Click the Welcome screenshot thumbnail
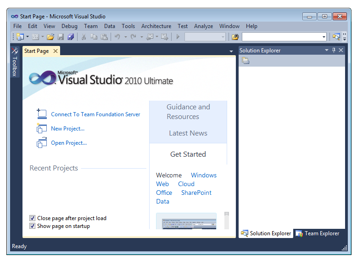The image size is (357, 261). [x=186, y=221]
